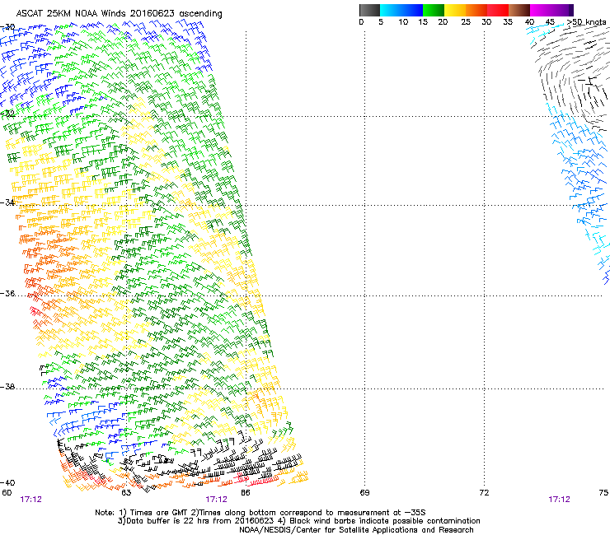Click the 17:12 timestamp near longitude 75

(x=559, y=500)
